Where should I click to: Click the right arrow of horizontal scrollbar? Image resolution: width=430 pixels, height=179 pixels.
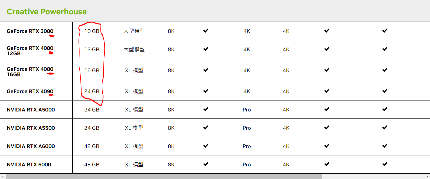coord(427,176)
